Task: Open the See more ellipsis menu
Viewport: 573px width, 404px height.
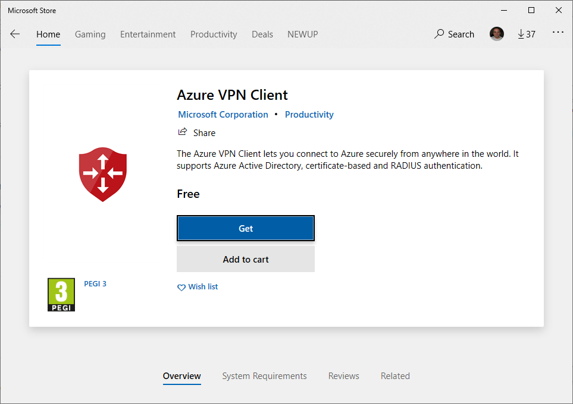Action: (558, 33)
